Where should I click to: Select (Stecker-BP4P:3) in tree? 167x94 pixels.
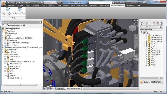pos(157,40)
